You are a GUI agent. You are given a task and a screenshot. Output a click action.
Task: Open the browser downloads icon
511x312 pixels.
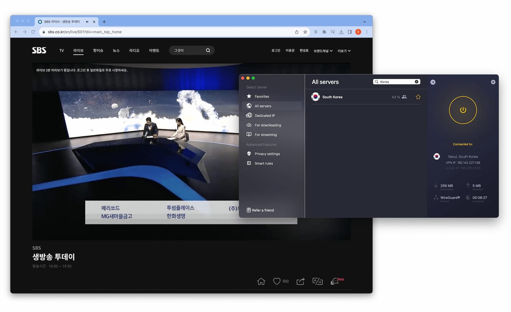(x=341, y=32)
